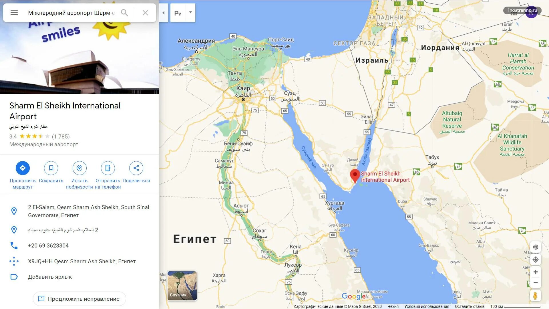Screen dimensions: 549x309
Task: Open Условия использования link
Action: click(x=427, y=306)
